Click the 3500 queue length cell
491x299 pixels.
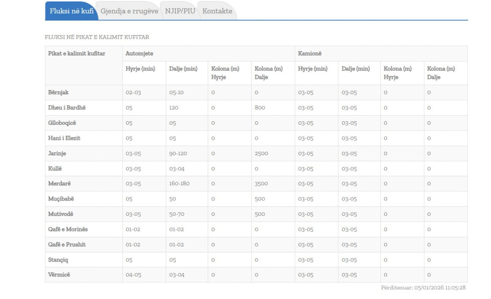(x=261, y=184)
